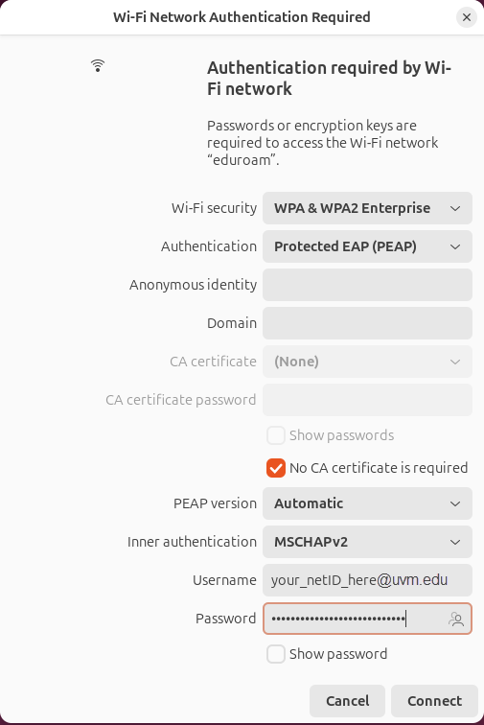The image size is (484, 725).
Task: Click the CA certificate chevron arrow
Action: click(x=455, y=362)
